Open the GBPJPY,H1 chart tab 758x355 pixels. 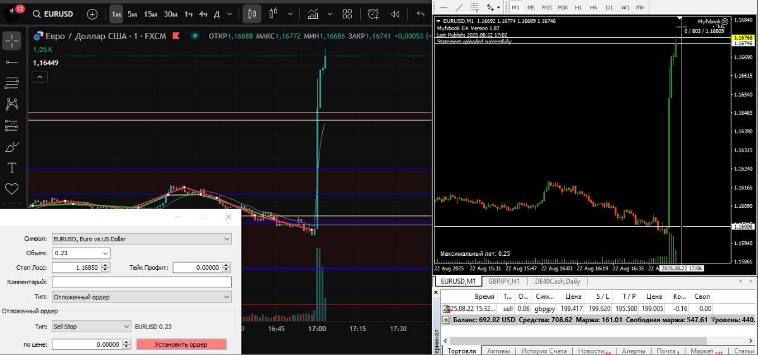coord(503,281)
